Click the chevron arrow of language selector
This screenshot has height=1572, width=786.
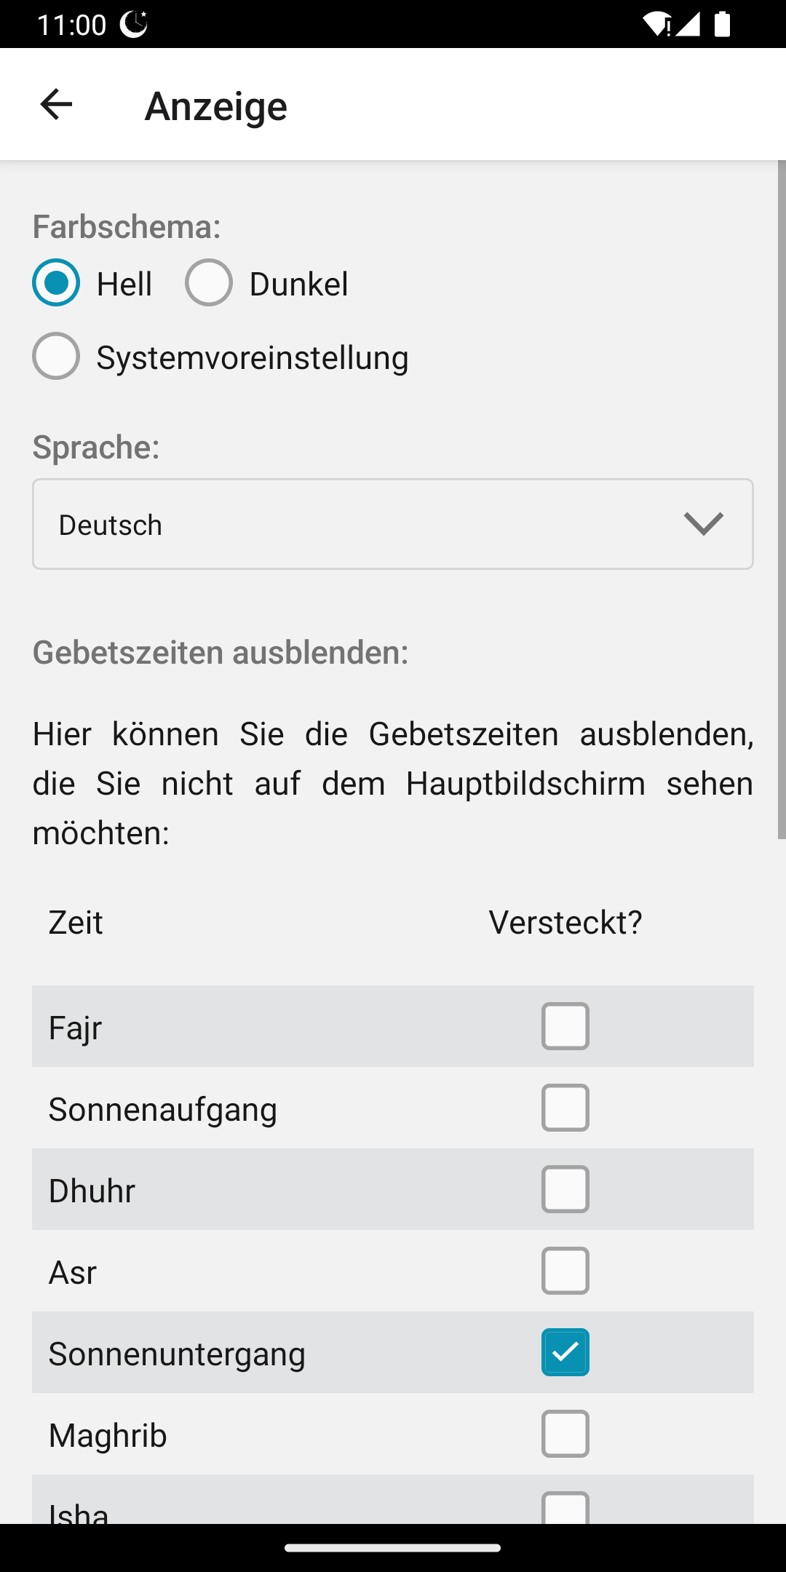(x=704, y=524)
